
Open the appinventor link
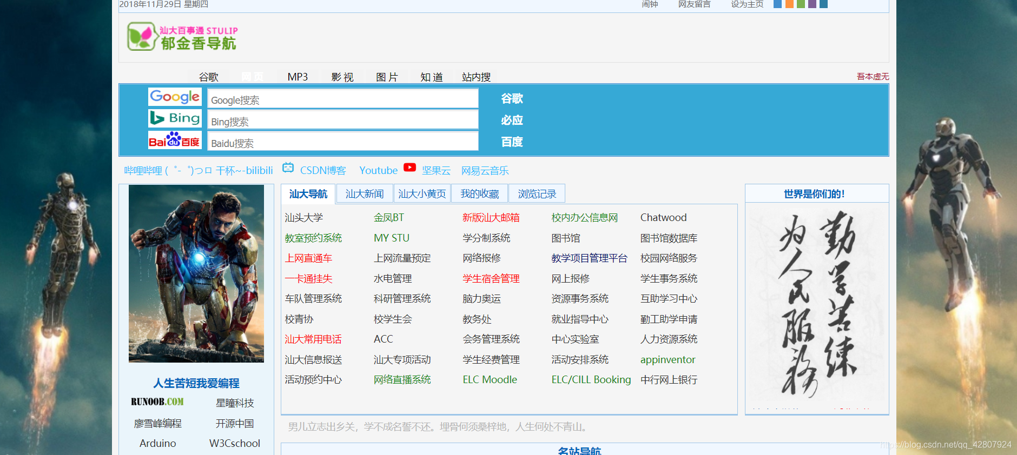[668, 360]
